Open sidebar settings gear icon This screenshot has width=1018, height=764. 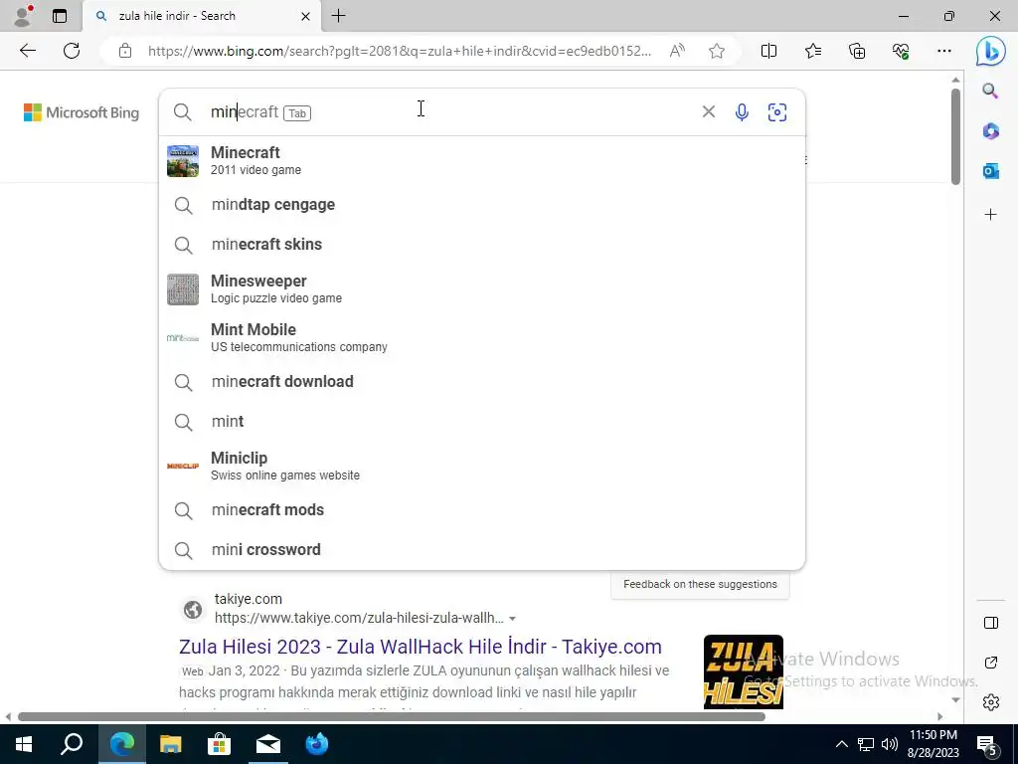991,702
